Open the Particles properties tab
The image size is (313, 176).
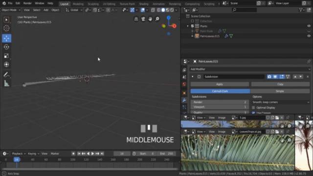tap(184, 107)
